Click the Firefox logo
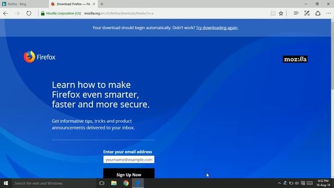Image resolution: width=334 pixels, height=188 pixels. coord(40,57)
